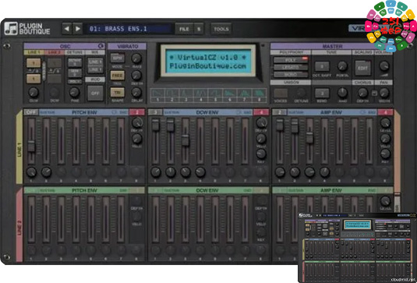Screen dimensions: 417x283
Task: Click the VirtualCZ LCD display
Action: tap(208, 61)
